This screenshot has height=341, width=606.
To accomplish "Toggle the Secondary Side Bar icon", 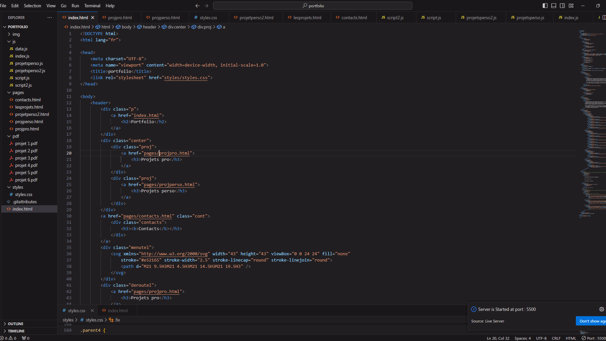I will [562, 6].
